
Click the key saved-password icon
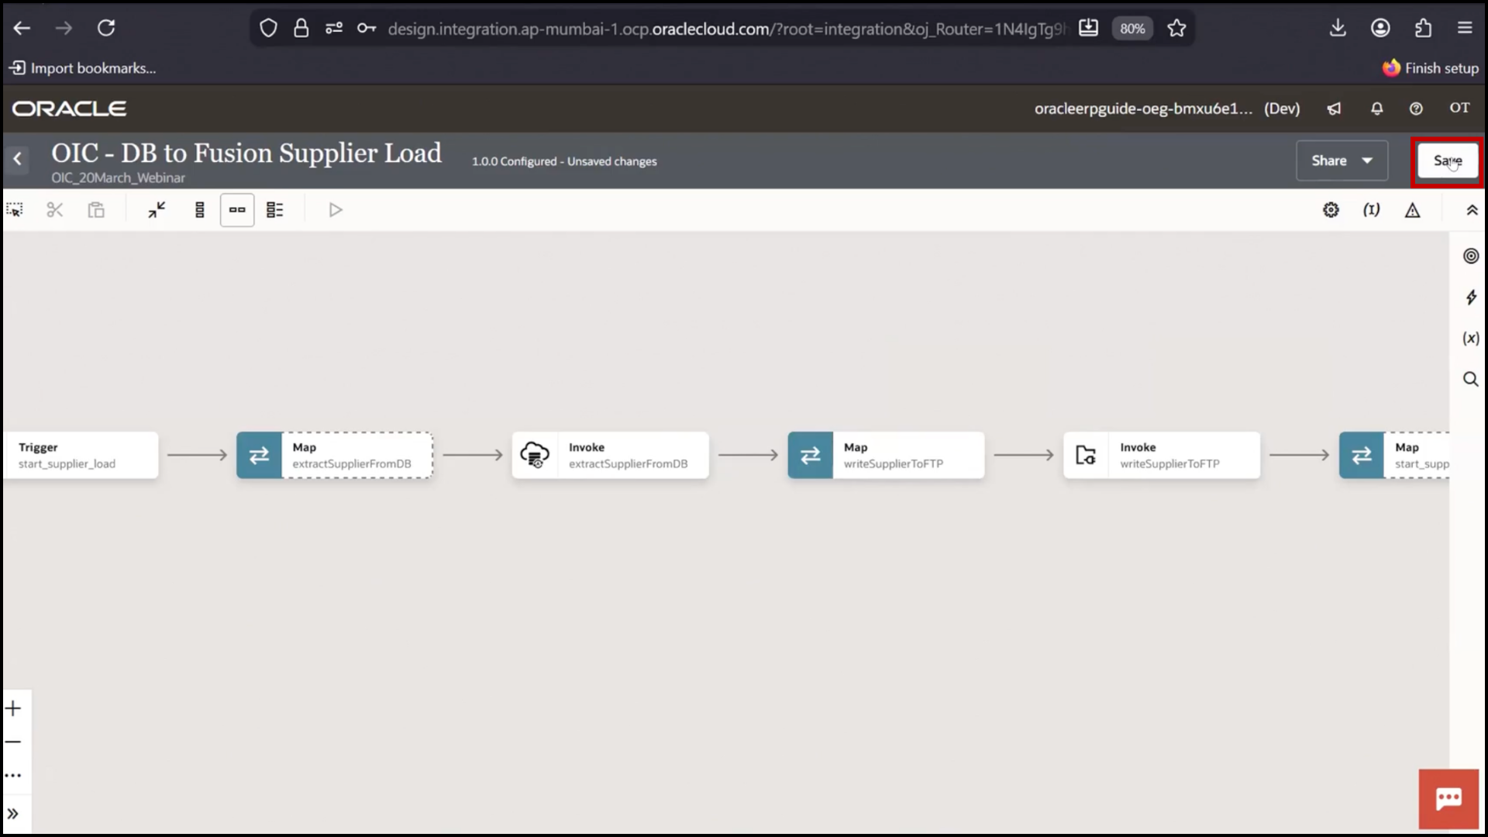click(367, 29)
